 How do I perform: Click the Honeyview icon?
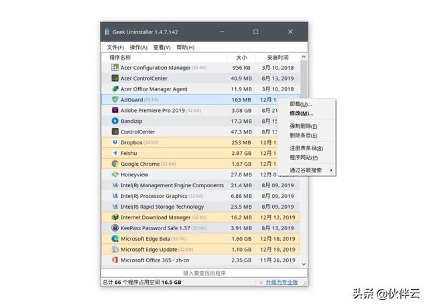pyautogui.click(x=115, y=174)
